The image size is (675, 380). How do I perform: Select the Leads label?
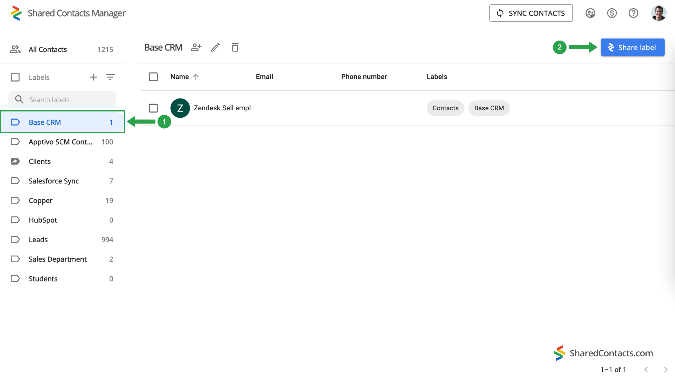tap(62, 240)
